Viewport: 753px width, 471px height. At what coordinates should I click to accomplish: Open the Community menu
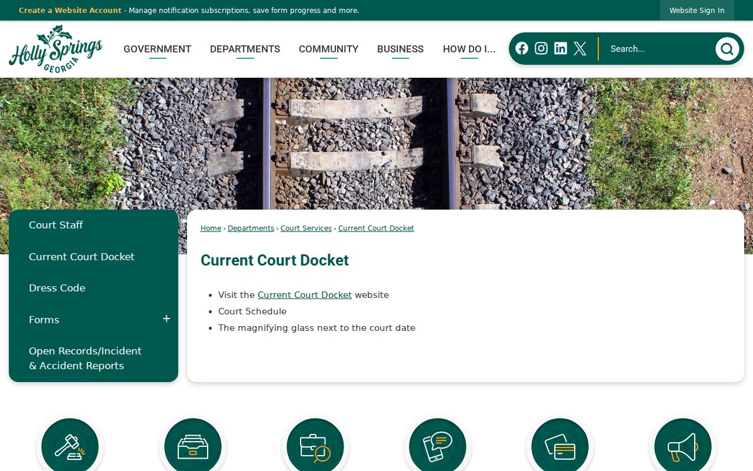pyautogui.click(x=328, y=49)
